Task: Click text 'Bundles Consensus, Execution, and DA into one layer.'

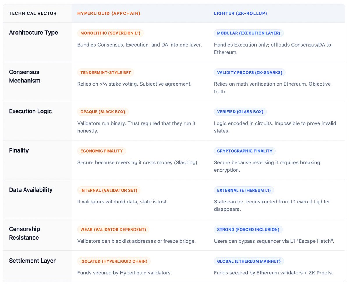Action: point(139,45)
